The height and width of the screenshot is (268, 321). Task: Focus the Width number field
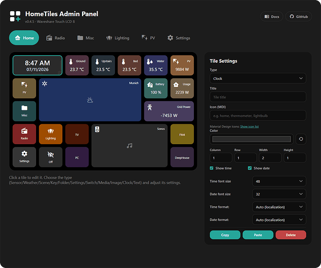(x=270, y=158)
